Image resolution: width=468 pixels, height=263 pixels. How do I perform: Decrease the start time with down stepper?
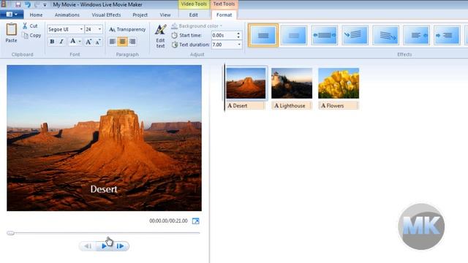point(238,37)
